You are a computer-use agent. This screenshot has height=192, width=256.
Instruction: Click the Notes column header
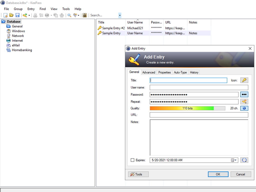tap(199, 22)
